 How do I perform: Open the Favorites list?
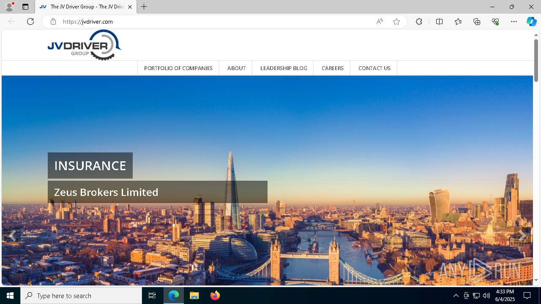tap(458, 22)
